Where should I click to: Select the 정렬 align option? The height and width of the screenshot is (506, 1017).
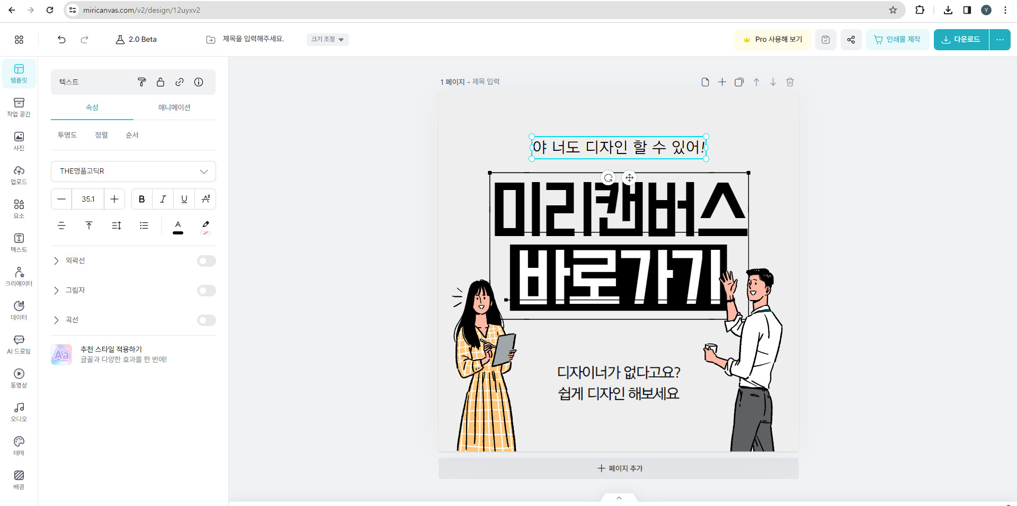tap(101, 135)
